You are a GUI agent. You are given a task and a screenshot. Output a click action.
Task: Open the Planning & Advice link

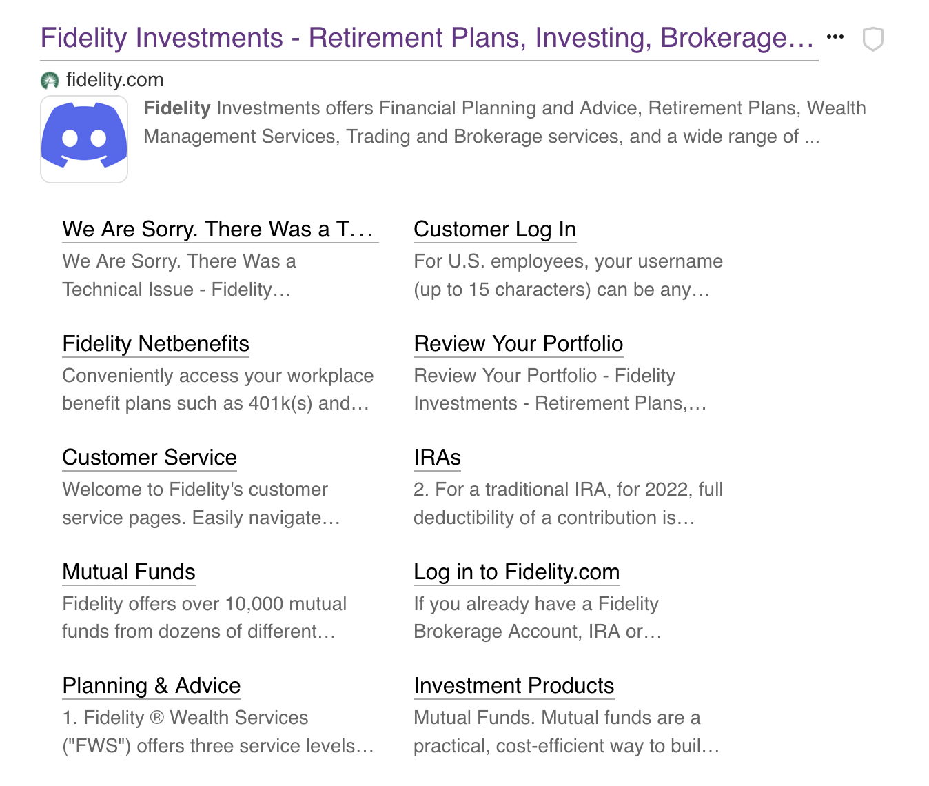pyautogui.click(x=151, y=685)
